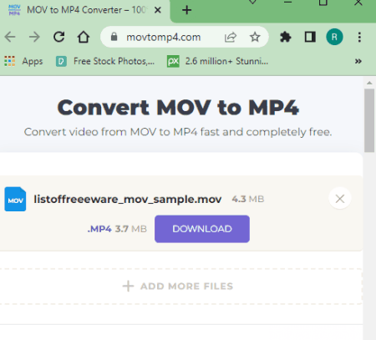Image resolution: width=376 pixels, height=340 pixels.
Task: Close the MOV to MP4 Converter tab
Action: (x=158, y=10)
